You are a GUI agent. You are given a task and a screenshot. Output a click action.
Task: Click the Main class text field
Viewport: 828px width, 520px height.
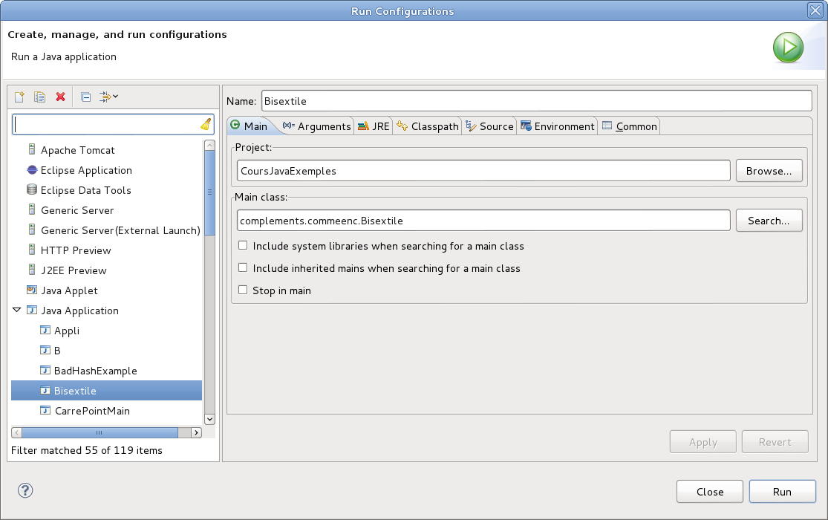(483, 221)
